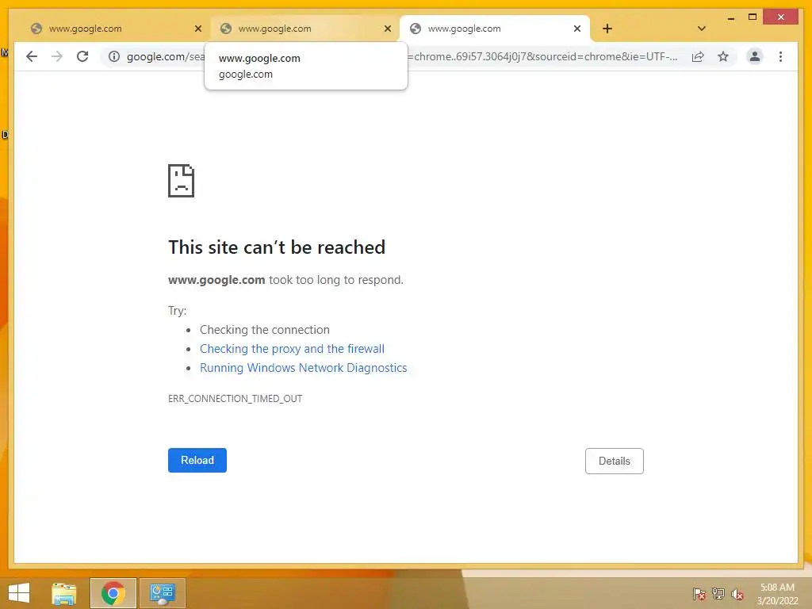Open Checking the proxy and firewall link
The height and width of the screenshot is (609, 812).
292,349
